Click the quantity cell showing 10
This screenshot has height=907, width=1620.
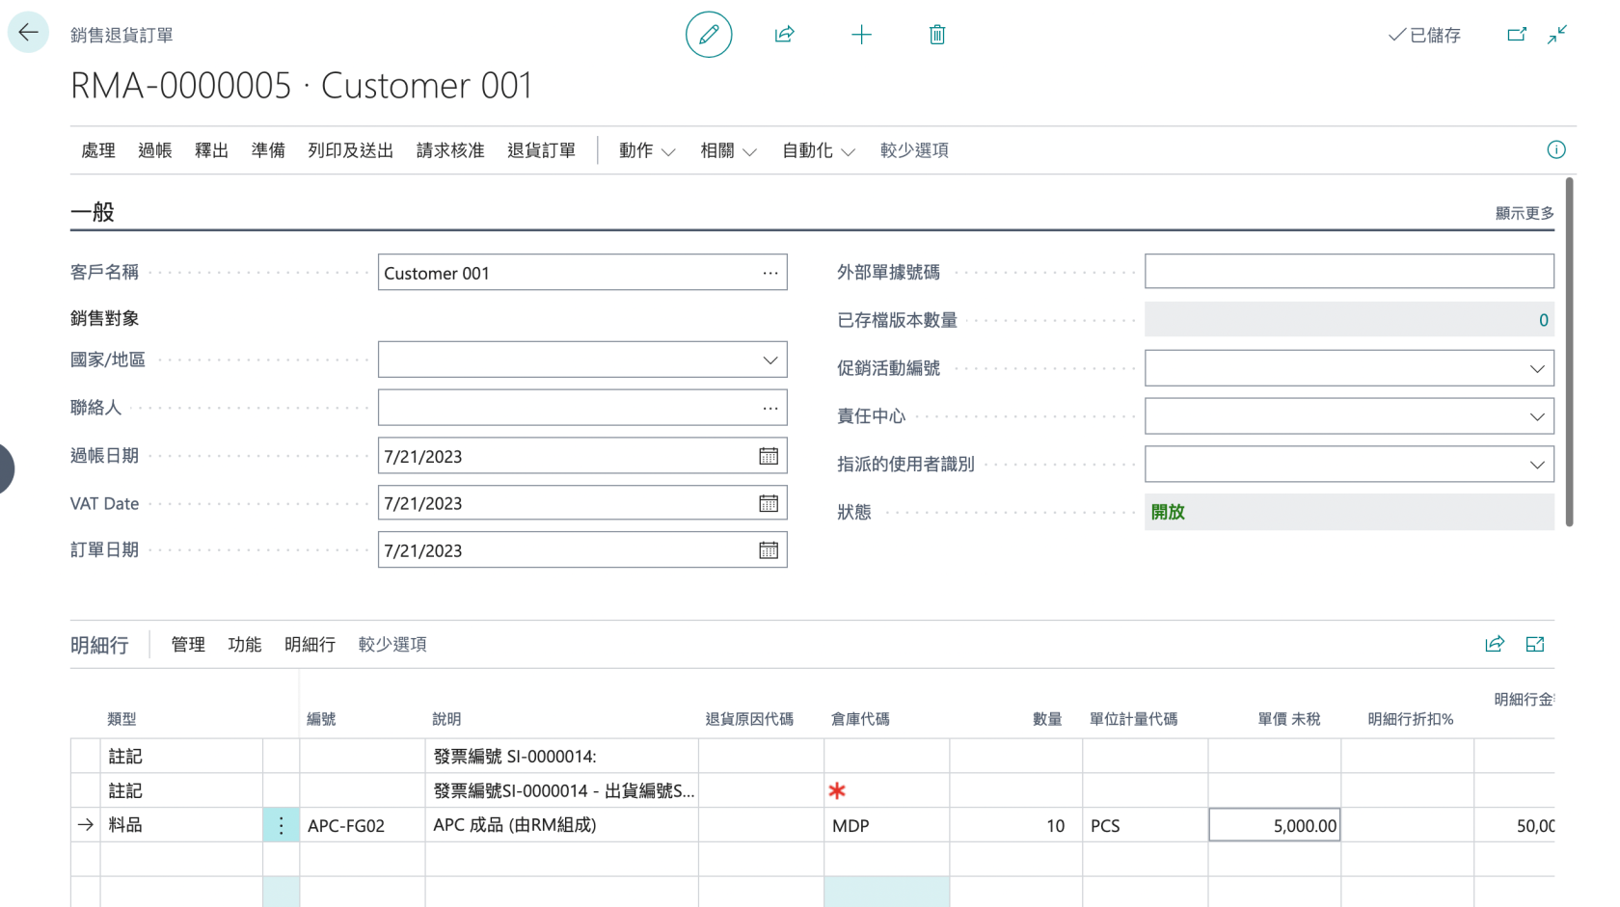[1015, 825]
